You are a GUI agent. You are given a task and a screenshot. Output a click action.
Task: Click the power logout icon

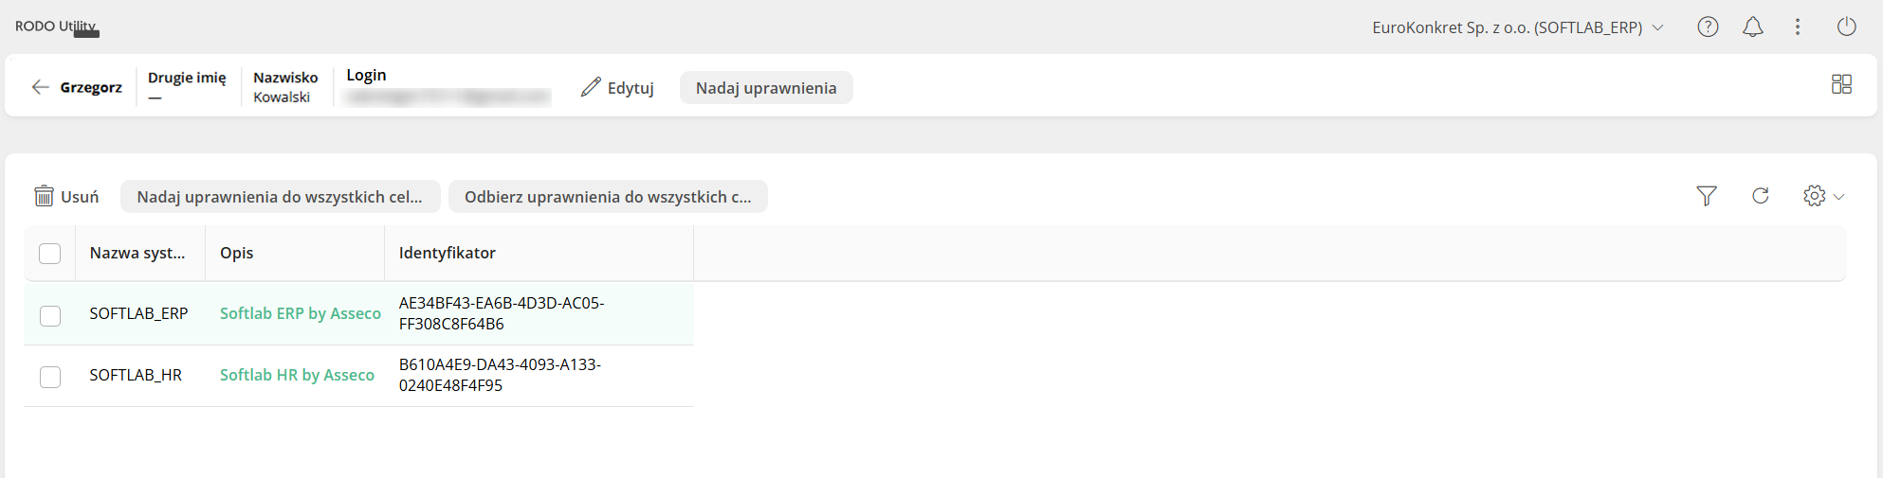(x=1846, y=27)
